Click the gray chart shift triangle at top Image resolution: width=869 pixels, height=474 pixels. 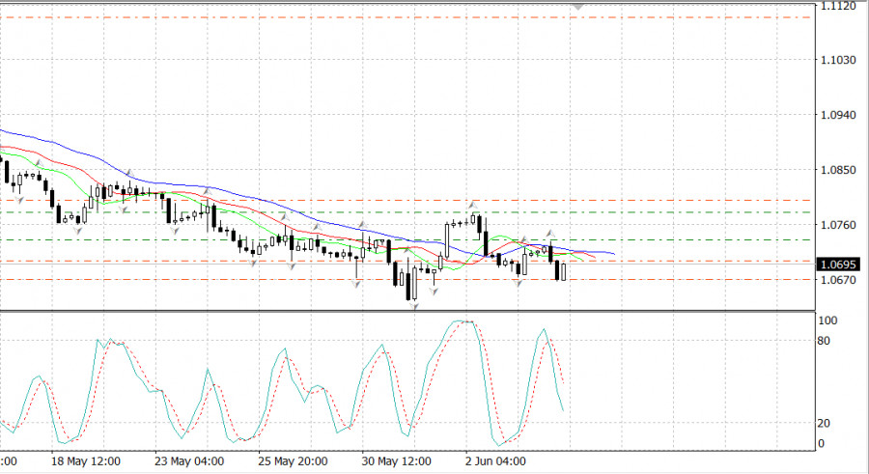[578, 6]
